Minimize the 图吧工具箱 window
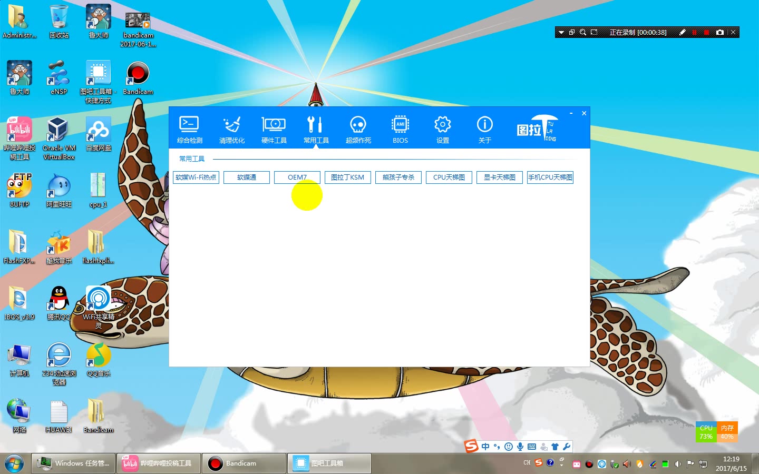Screen dimensions: 759x474 [571, 113]
